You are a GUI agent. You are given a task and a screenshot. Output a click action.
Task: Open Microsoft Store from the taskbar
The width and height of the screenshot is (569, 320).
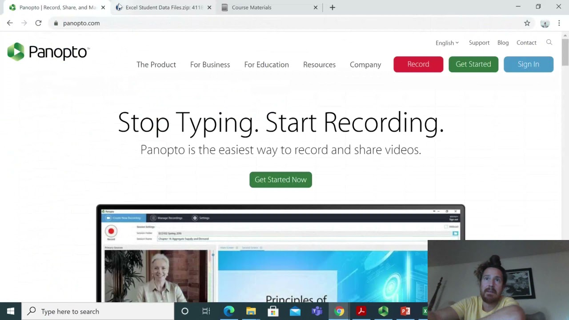point(273,311)
